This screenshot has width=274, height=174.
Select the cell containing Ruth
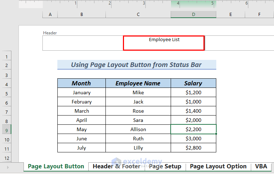pos(138,138)
